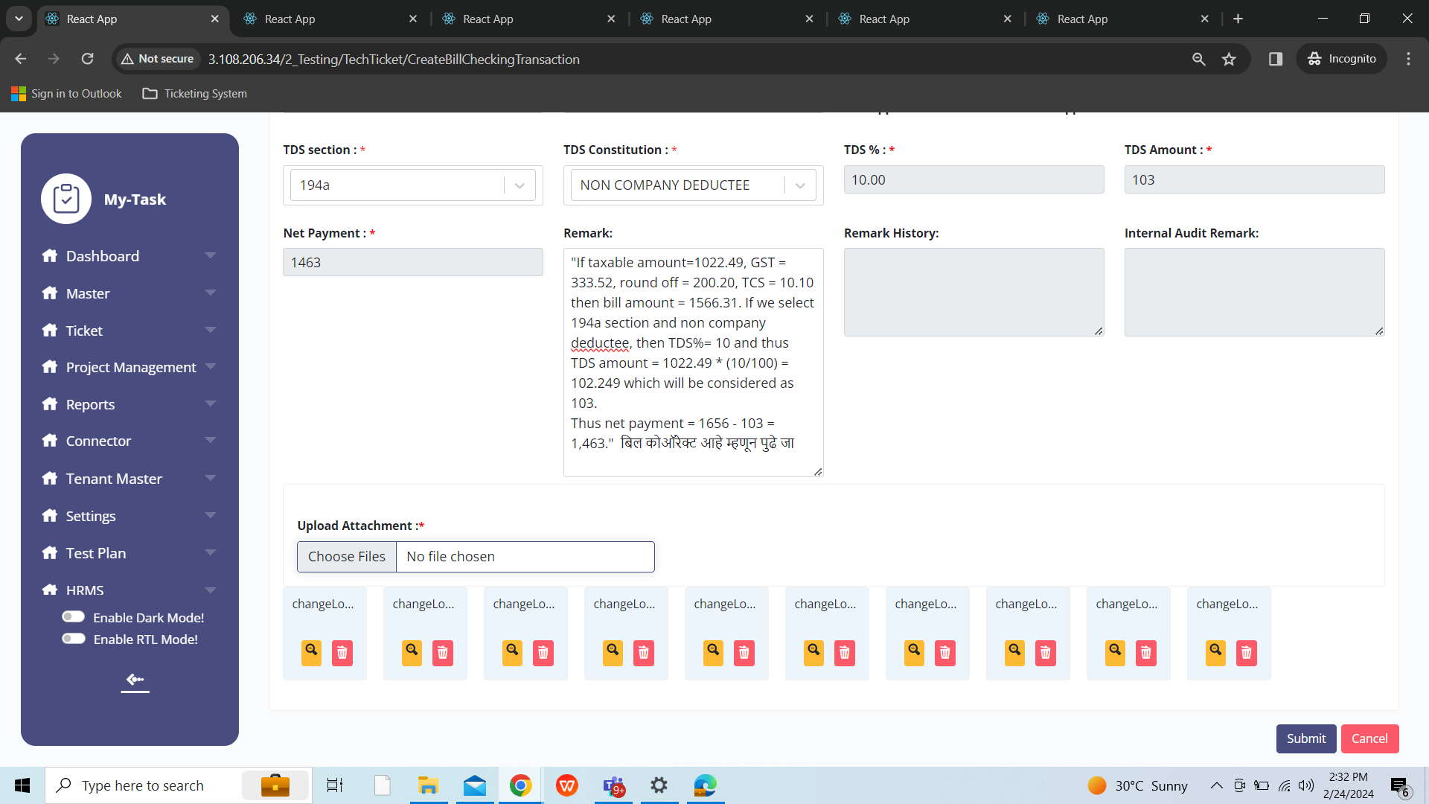
Task: Expand the Settings menu arrow
Action: pyautogui.click(x=210, y=515)
